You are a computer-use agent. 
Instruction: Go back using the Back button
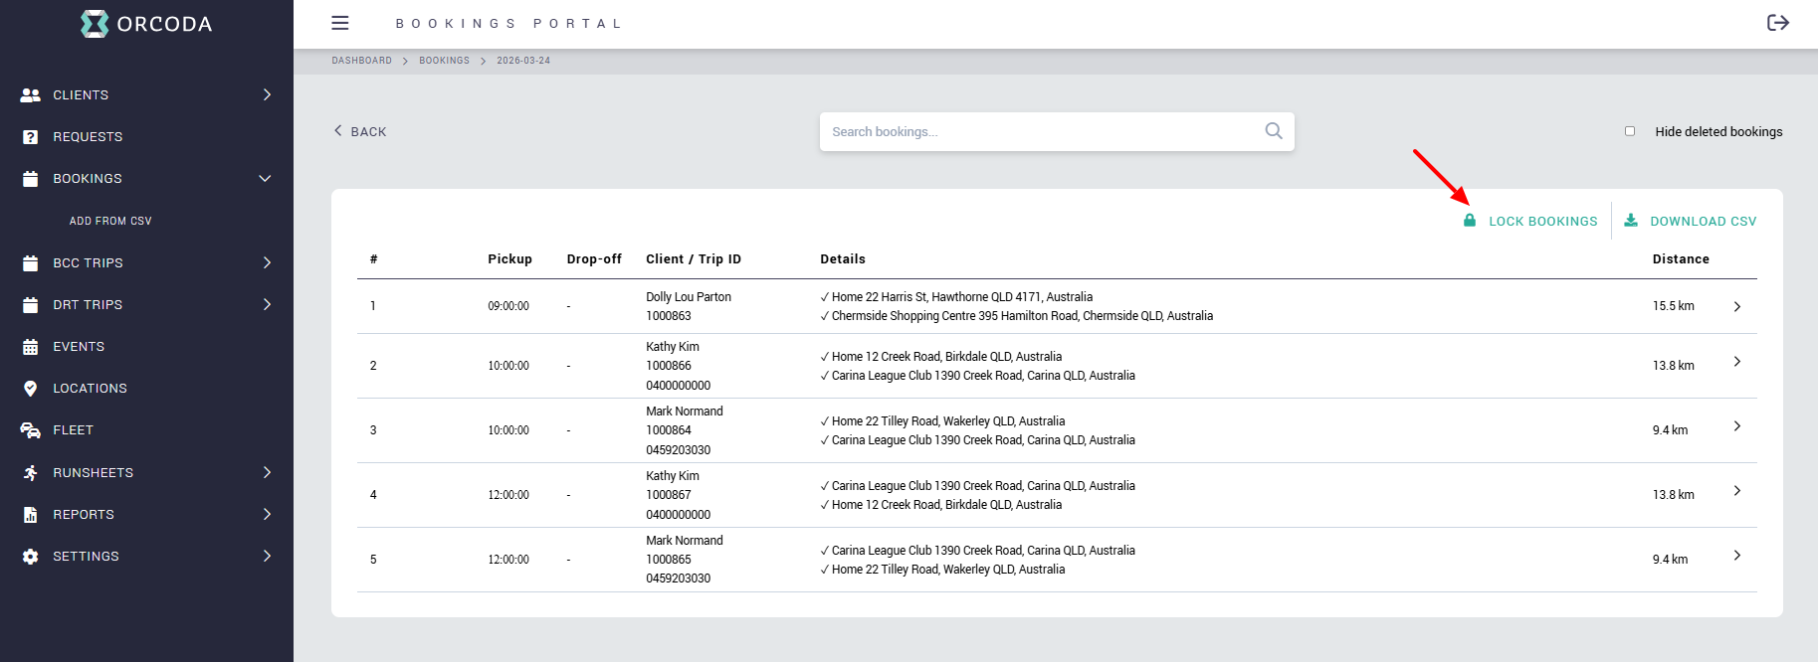(x=360, y=131)
